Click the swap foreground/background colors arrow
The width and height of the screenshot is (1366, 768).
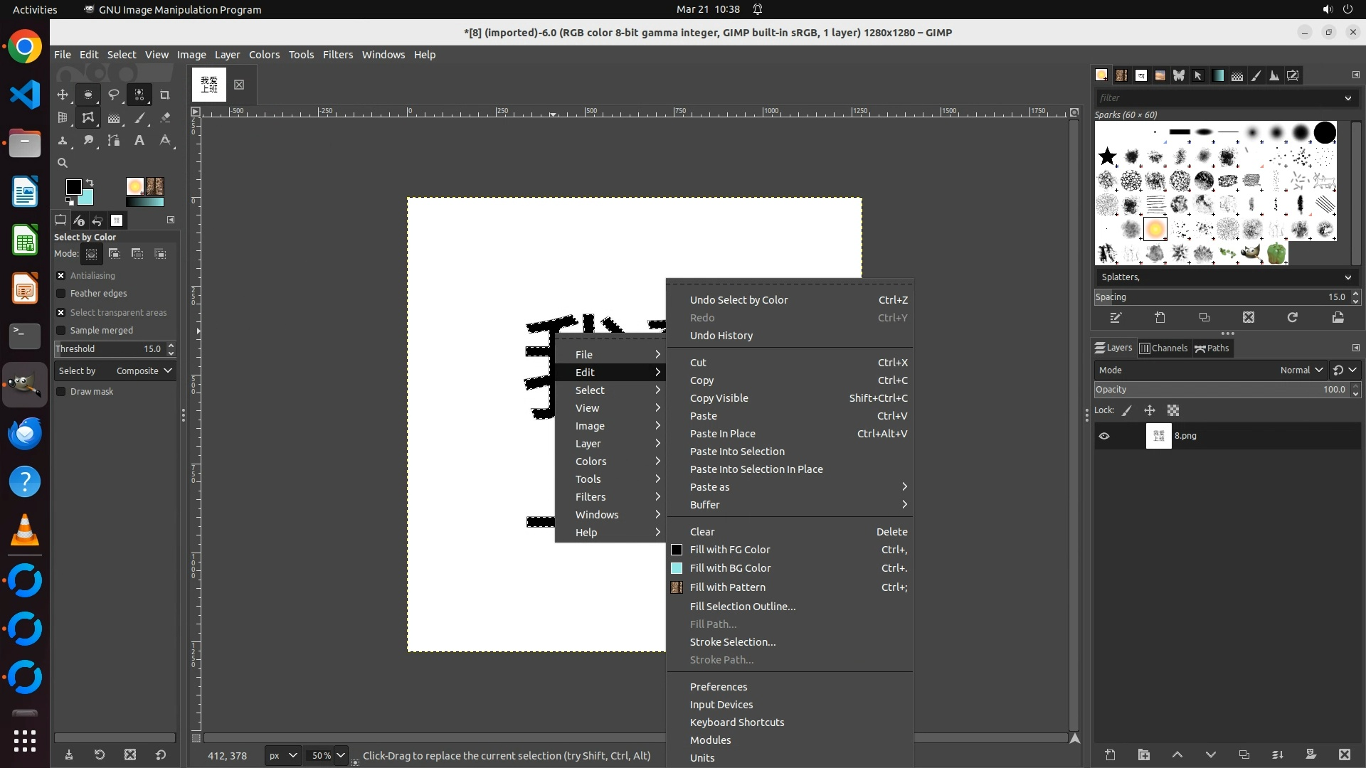tap(90, 183)
